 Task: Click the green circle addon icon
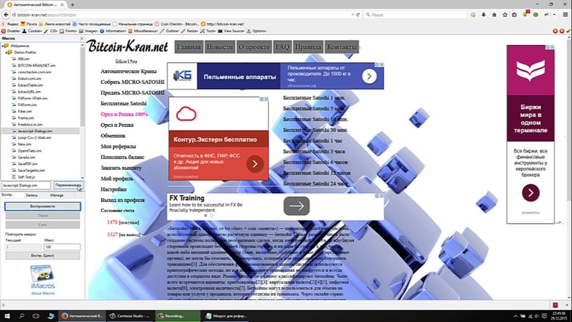(x=536, y=15)
